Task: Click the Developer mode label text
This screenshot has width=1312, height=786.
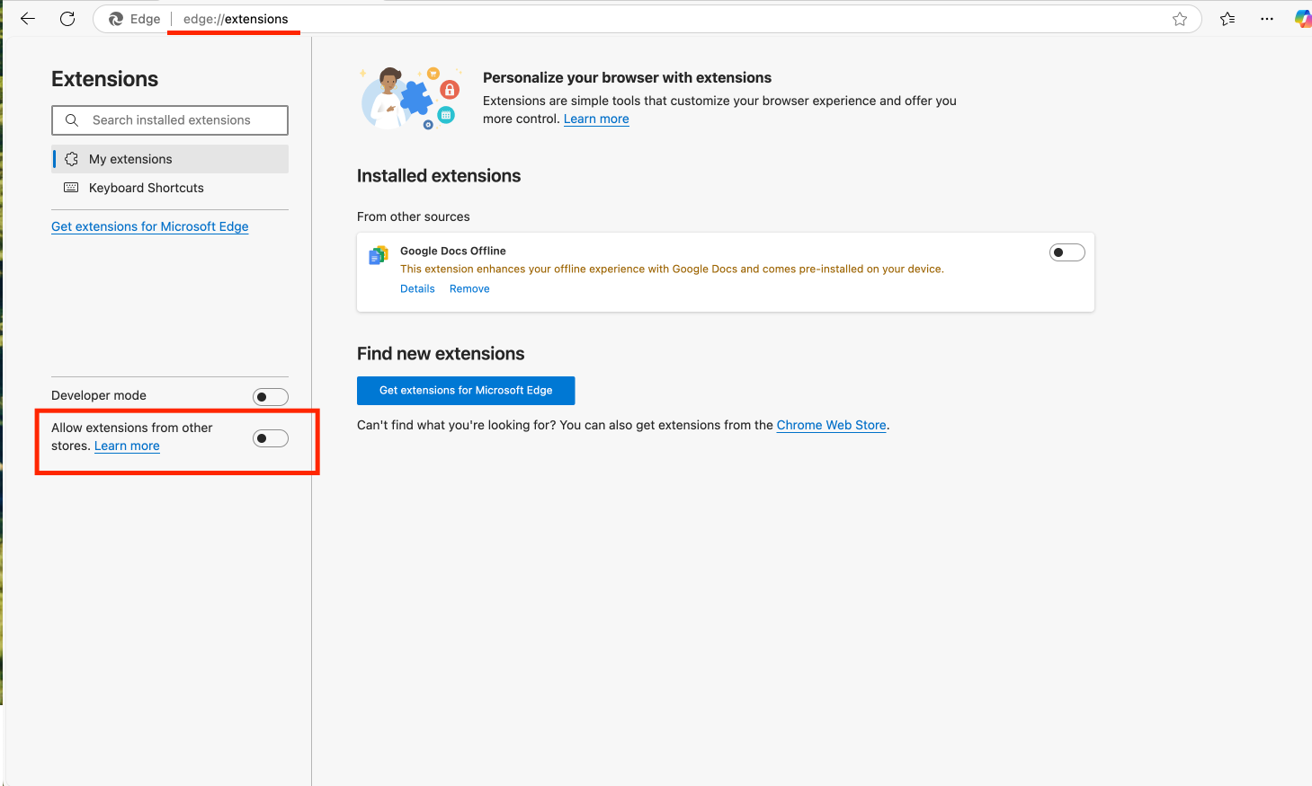Action: 99,395
